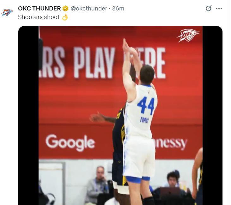Click the PLAY text on red wall
Viewport: 231px width, 205px height.
(x=94, y=63)
